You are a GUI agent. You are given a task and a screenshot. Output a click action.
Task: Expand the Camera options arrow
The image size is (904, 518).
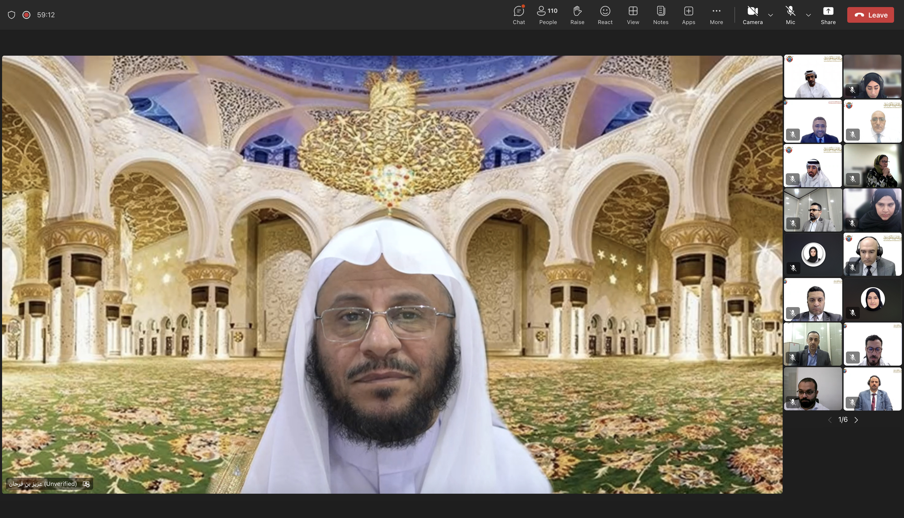tap(771, 15)
